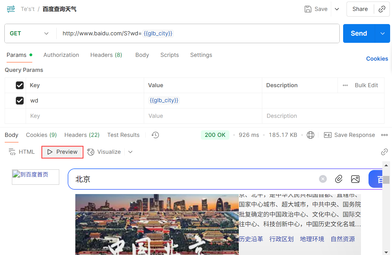Select the response Body tab

tap(12, 135)
